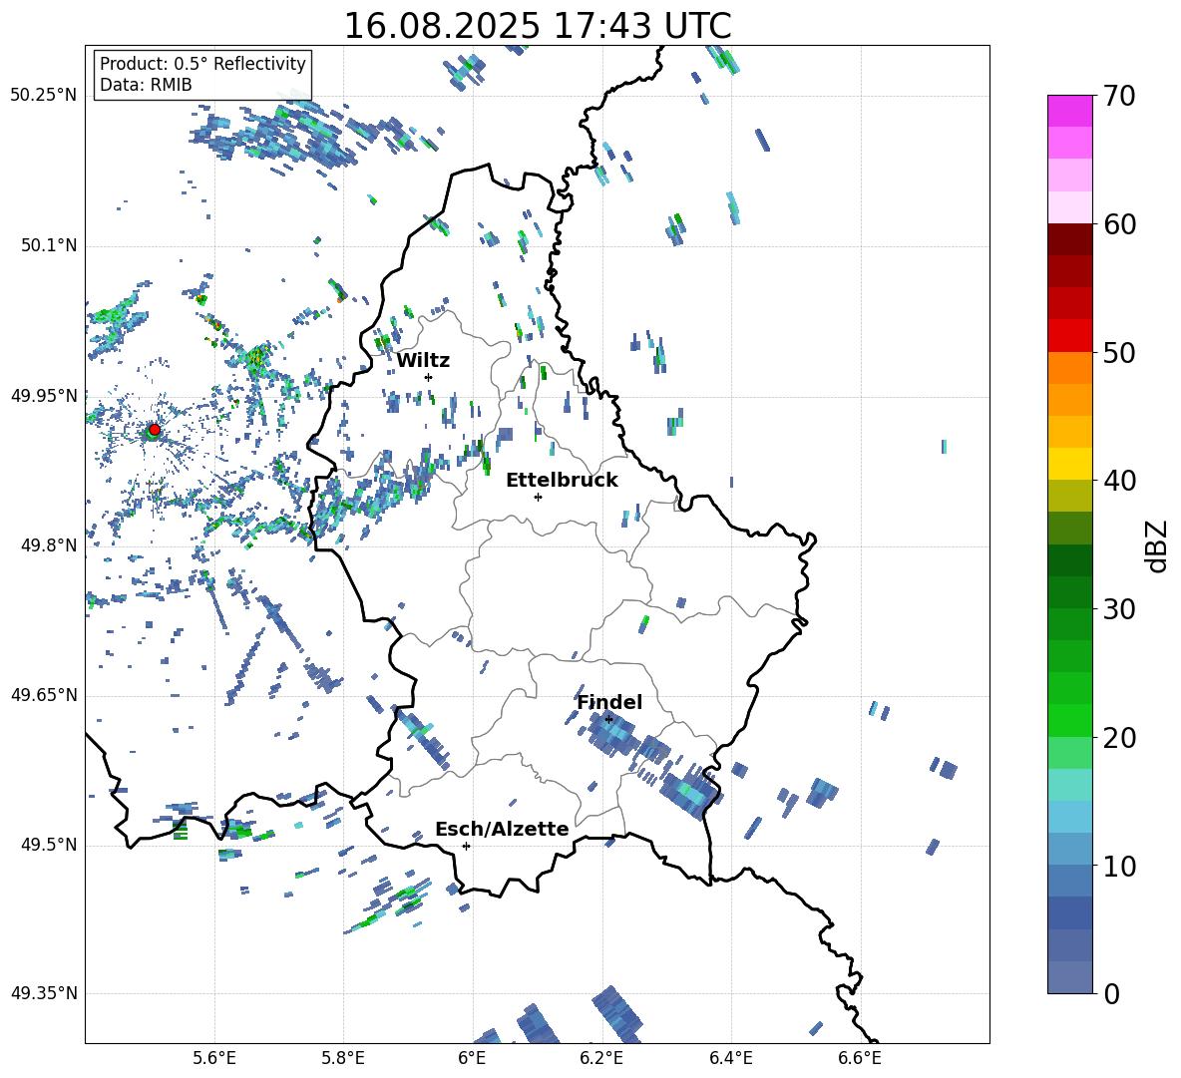Click the dark maroon colorbar segment below 60

1069,239
